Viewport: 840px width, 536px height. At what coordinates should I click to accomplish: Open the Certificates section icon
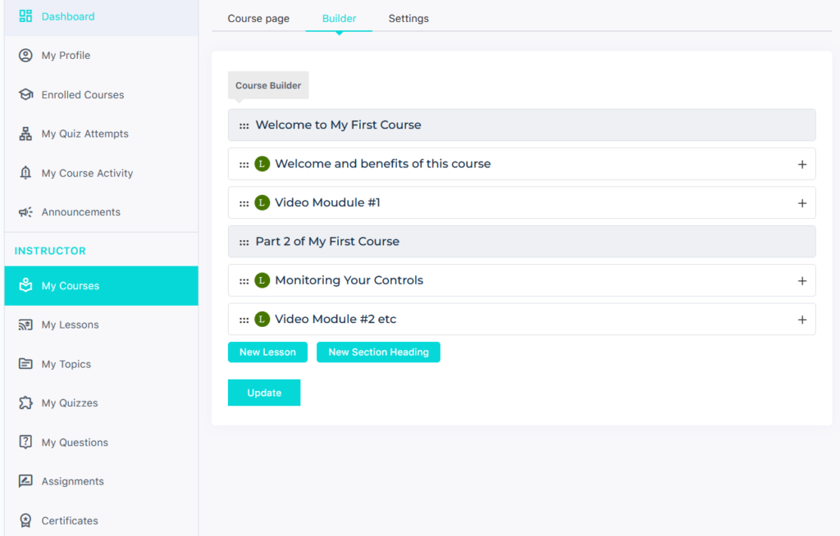[25, 520]
